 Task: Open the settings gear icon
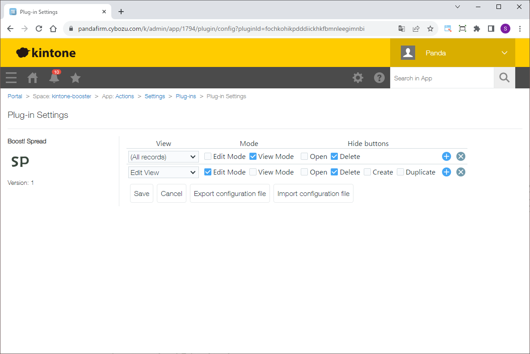(x=358, y=78)
